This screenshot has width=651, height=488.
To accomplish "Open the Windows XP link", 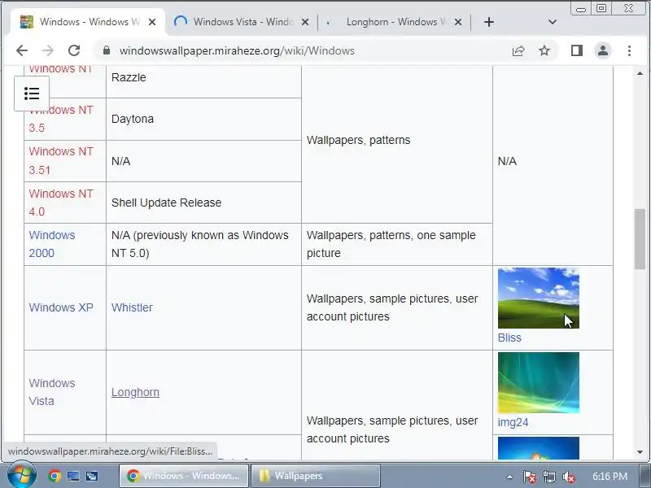I will coord(61,307).
